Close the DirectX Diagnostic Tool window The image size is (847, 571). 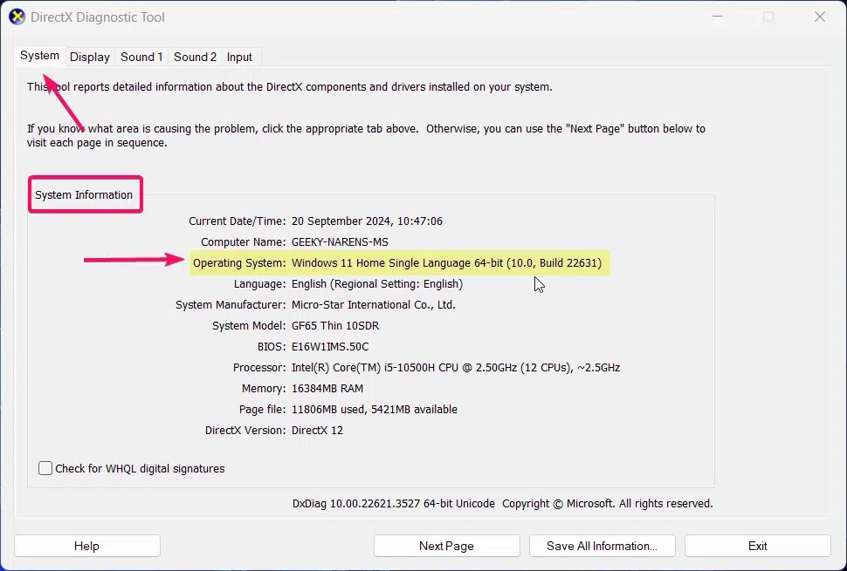coord(819,17)
